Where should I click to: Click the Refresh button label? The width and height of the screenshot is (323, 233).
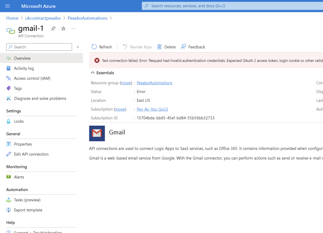pyautogui.click(x=105, y=47)
